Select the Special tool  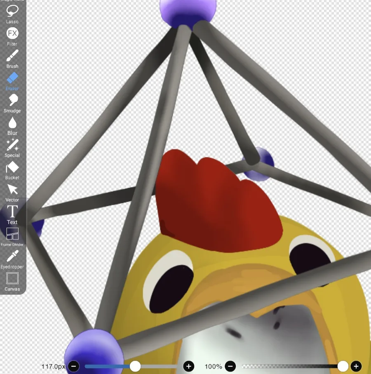point(12,148)
